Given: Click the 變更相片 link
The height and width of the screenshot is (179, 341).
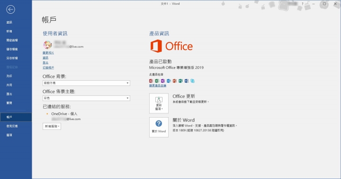Looking at the screenshot, I should click(x=48, y=53).
